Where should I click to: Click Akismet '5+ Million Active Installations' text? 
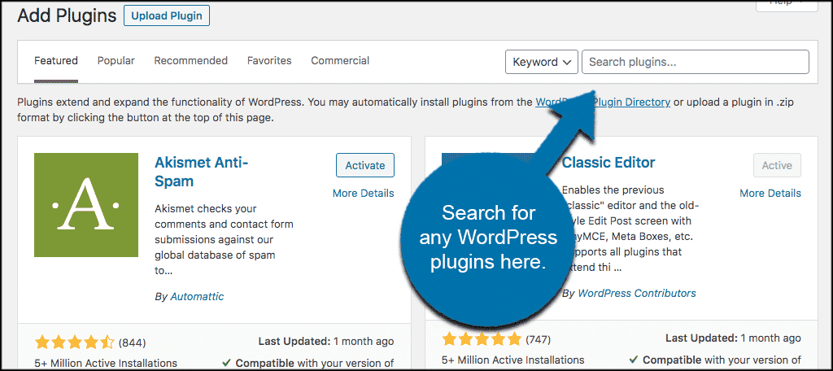(x=106, y=364)
